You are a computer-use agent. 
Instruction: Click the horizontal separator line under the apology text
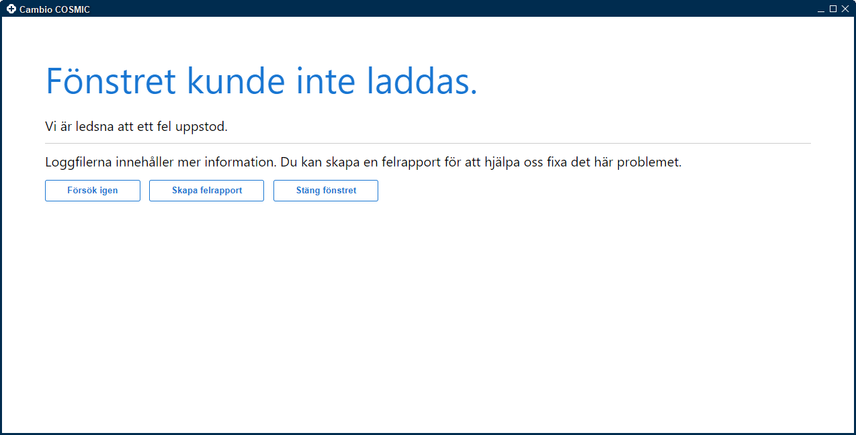click(x=427, y=144)
